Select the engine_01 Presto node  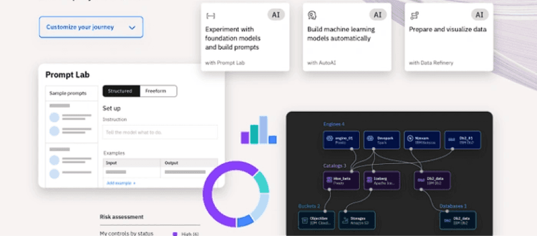(341, 140)
